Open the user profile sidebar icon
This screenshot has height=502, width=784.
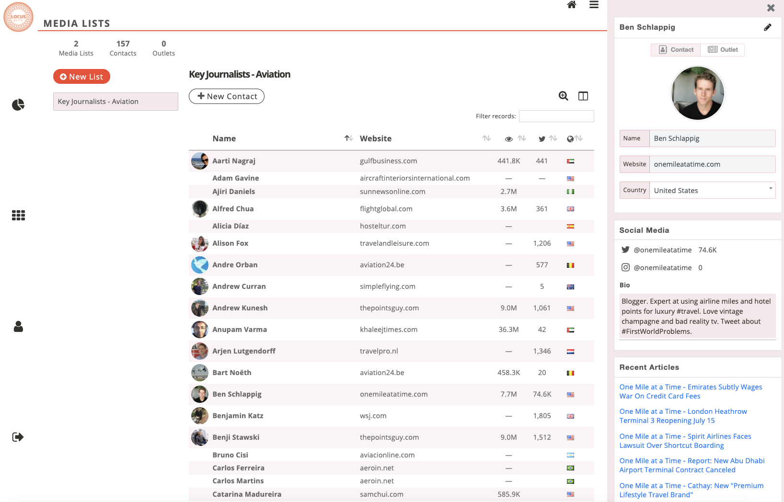point(18,326)
